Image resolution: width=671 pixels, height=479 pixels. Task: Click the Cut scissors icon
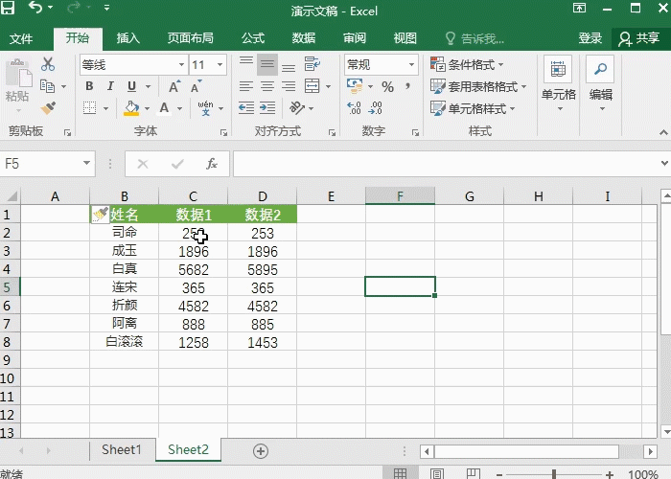[x=48, y=64]
